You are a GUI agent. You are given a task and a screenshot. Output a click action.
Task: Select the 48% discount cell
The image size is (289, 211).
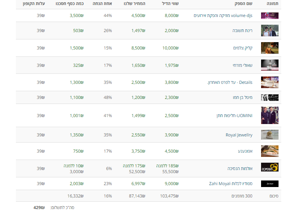click(x=107, y=97)
